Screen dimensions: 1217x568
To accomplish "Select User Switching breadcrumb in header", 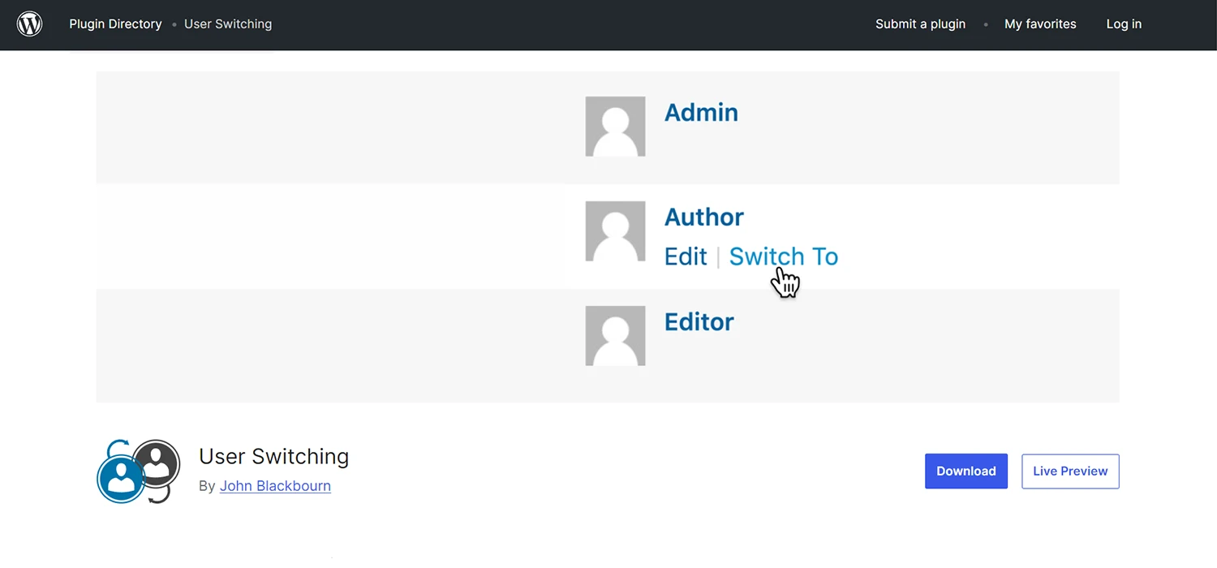I will click(228, 24).
